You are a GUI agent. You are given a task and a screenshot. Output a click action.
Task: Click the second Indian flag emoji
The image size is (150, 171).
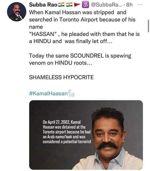[69, 5]
